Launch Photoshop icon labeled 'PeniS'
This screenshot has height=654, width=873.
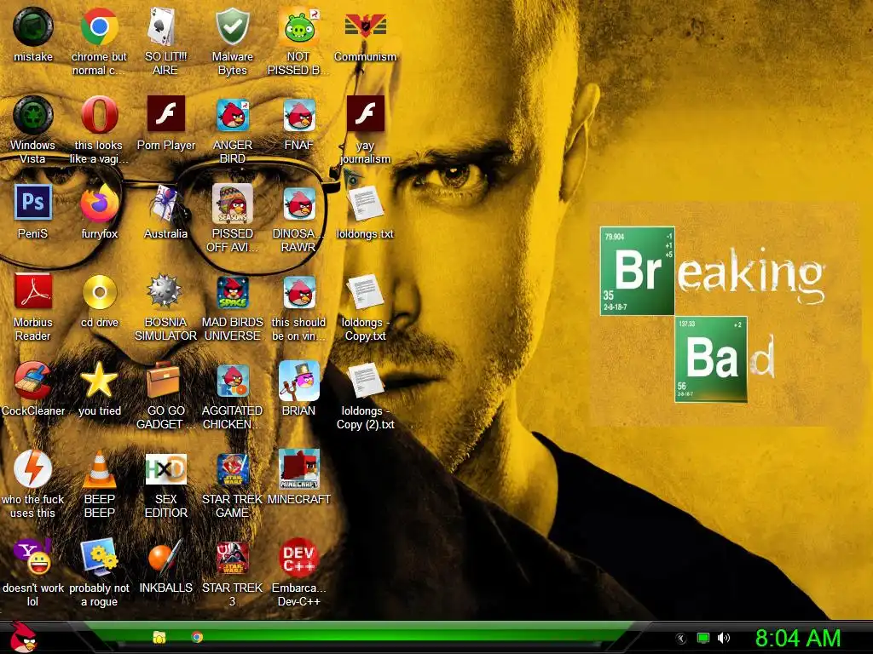33,203
